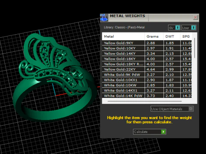Click the 1.85 DWT value
Viewport: 206px width, 154px height.
point(170,43)
